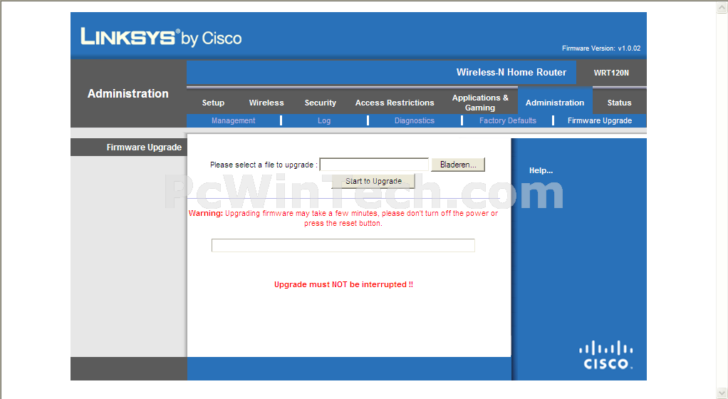Click the Firmware Version v1.0.02 text

pyautogui.click(x=601, y=48)
